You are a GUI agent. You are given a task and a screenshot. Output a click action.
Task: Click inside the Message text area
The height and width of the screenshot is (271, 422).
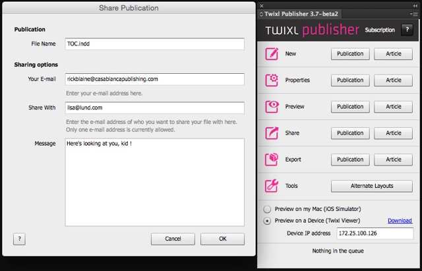click(x=154, y=182)
